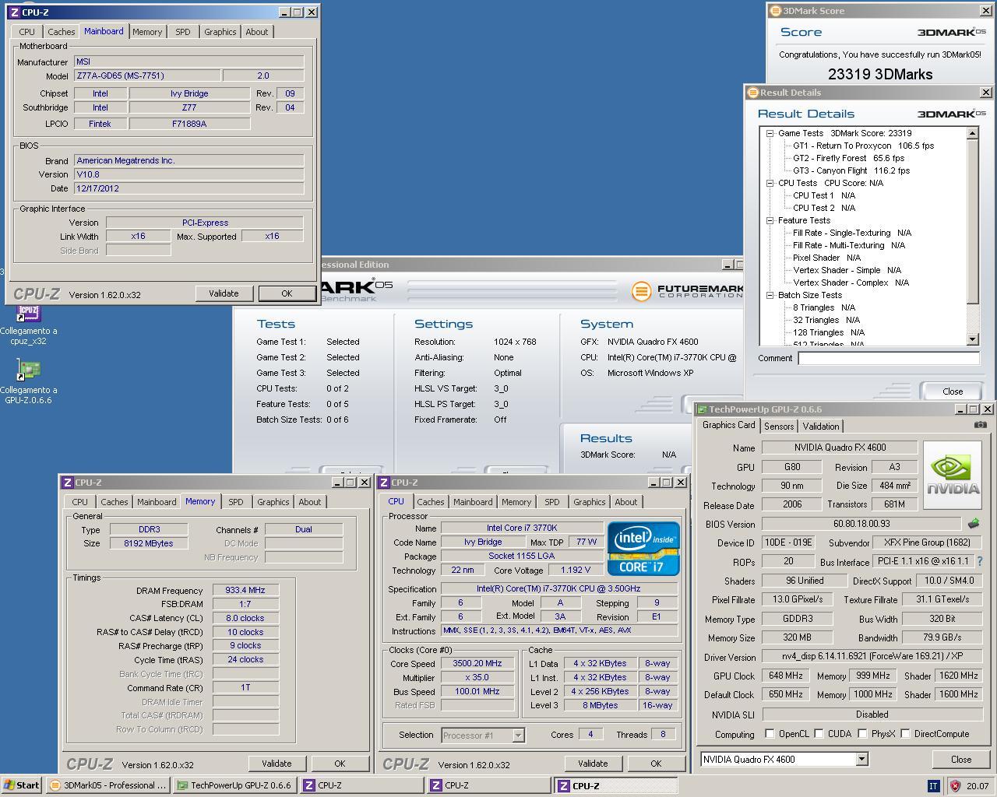Viewport: 997px width, 797px height.
Task: Click the IT language indicator in tray
Action: [x=933, y=785]
